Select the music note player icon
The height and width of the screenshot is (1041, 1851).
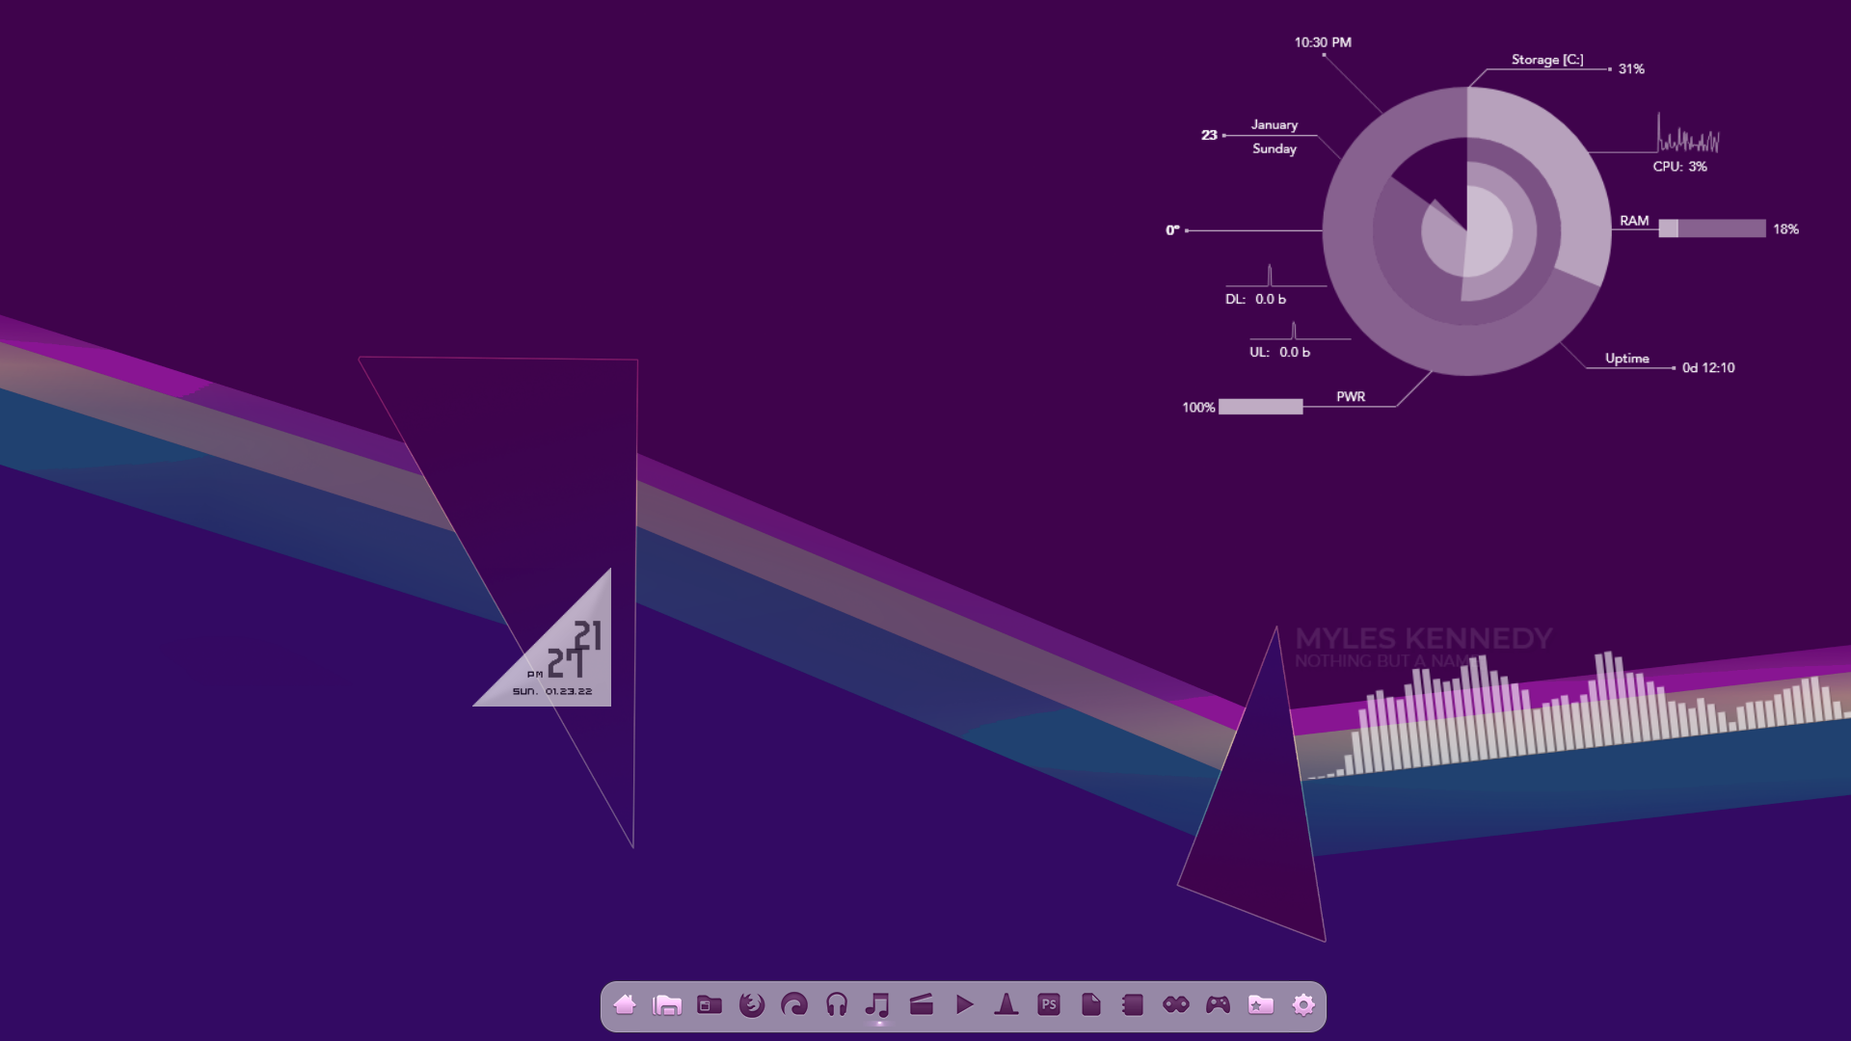click(x=878, y=1005)
